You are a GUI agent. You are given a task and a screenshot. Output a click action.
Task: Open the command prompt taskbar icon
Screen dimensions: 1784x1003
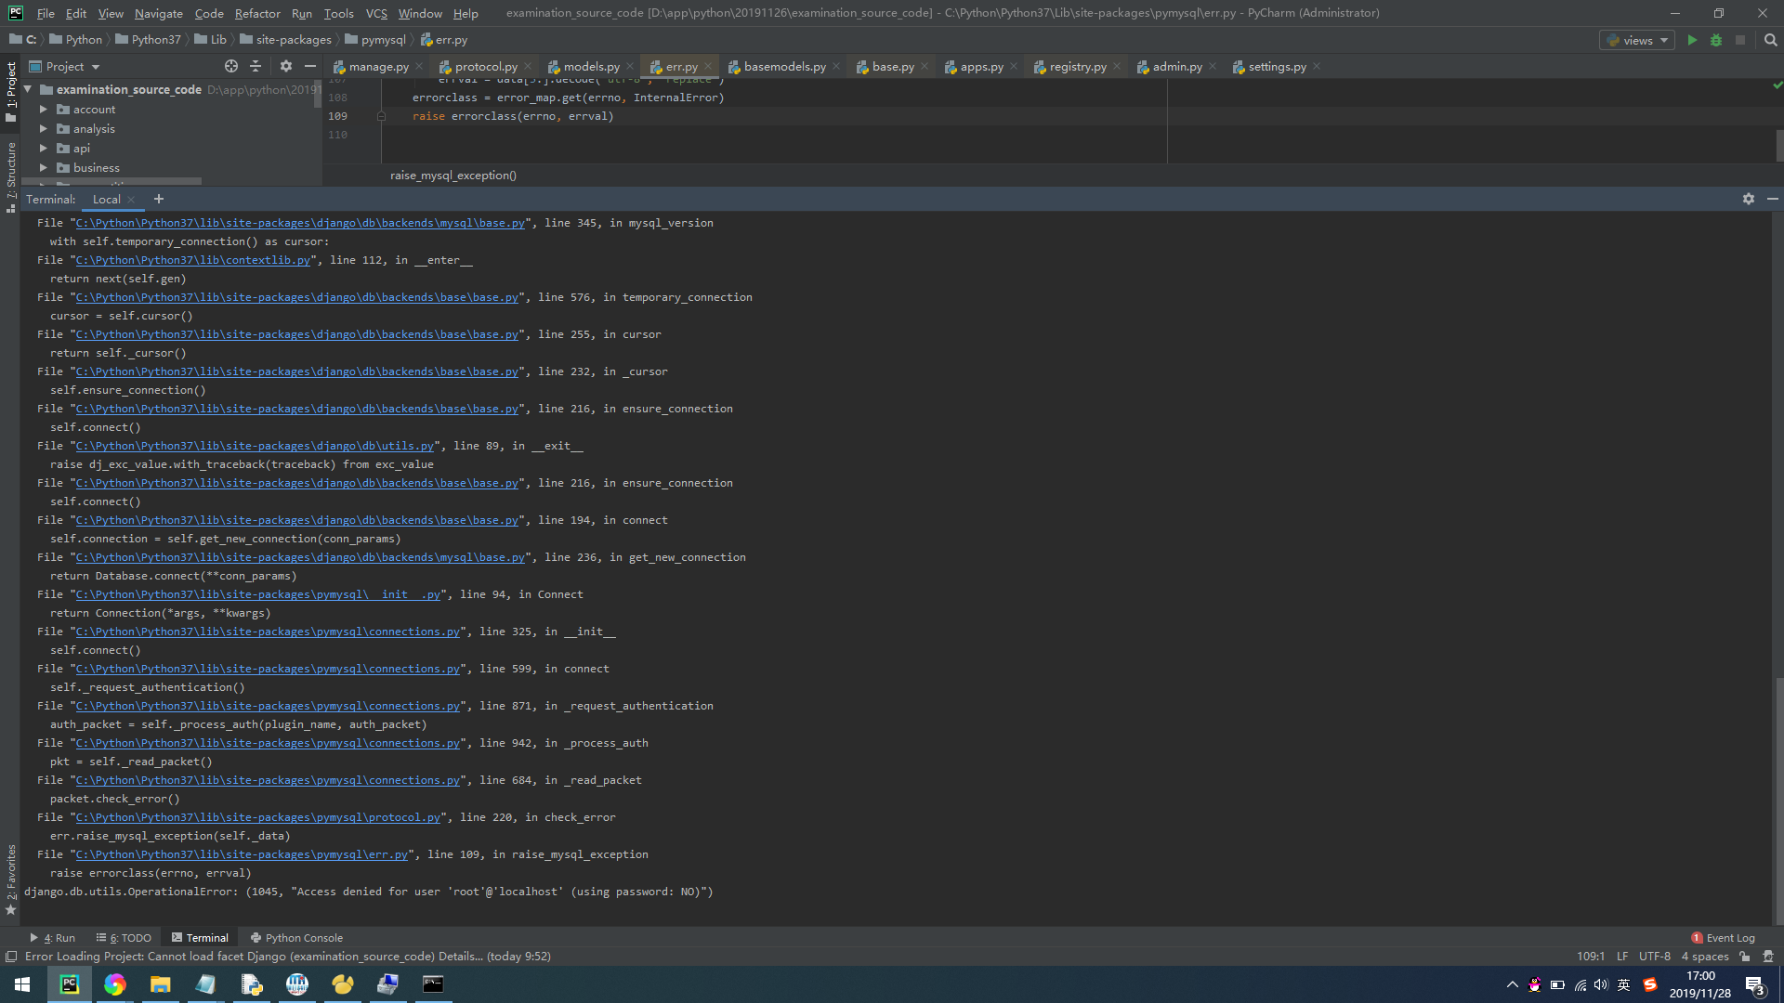click(433, 984)
